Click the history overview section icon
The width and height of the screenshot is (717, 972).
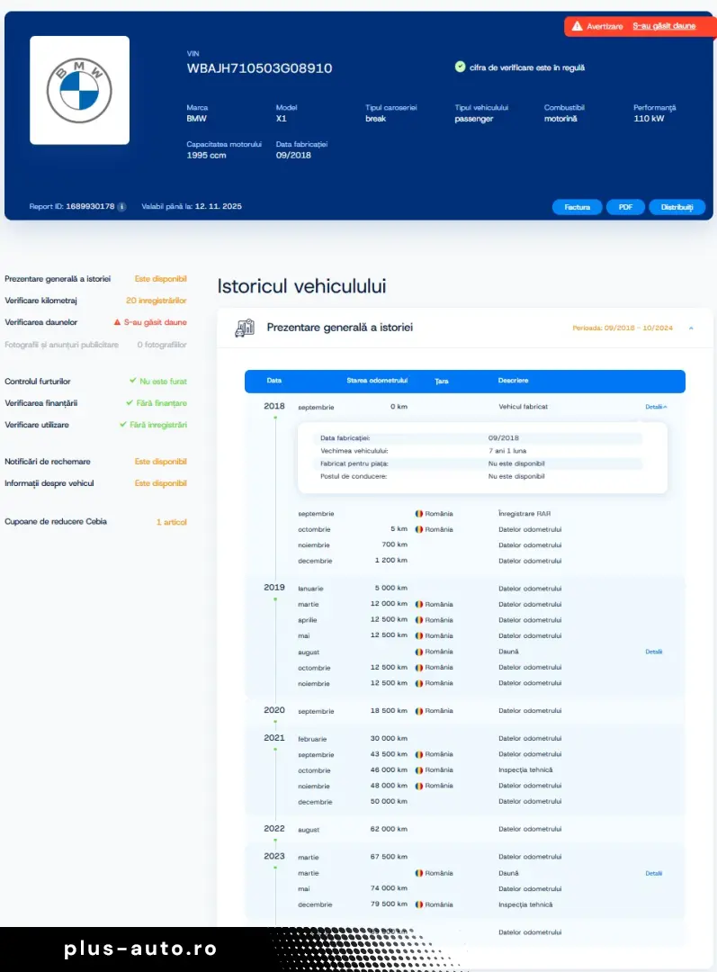(244, 328)
